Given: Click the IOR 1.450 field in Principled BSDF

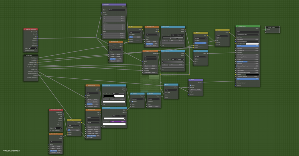Looking at the screenshot, I should point(248,68).
